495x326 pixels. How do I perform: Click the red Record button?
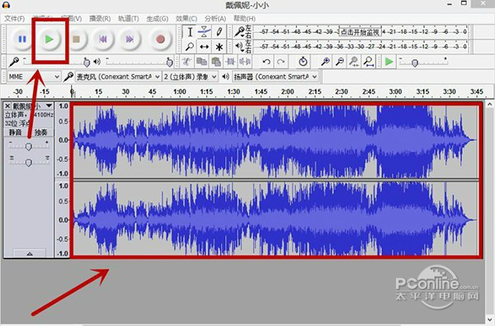[160, 39]
